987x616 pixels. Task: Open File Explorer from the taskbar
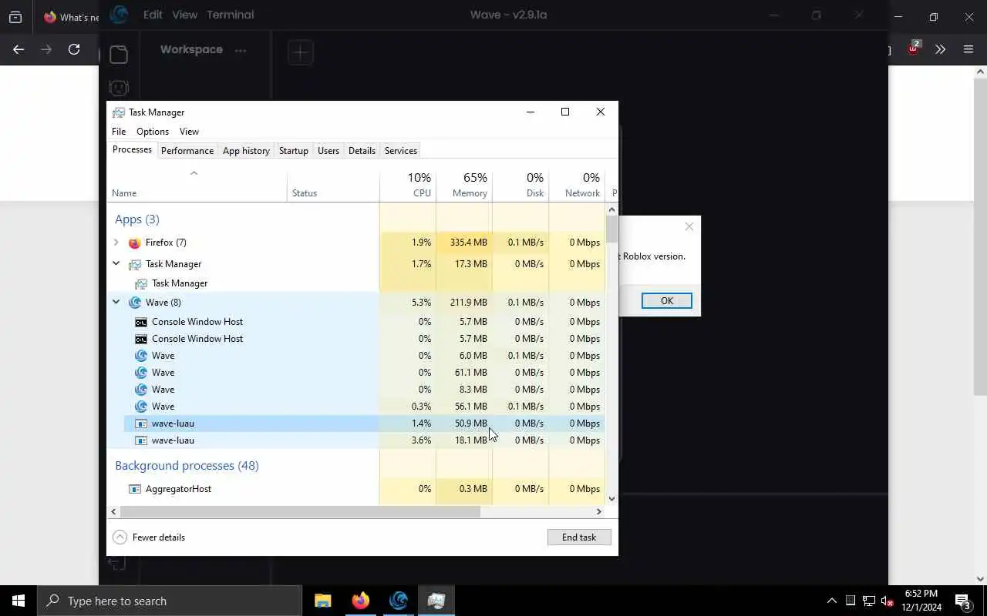tap(323, 601)
